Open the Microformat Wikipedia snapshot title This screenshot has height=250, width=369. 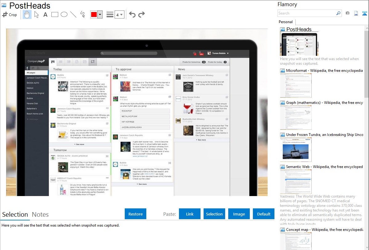[324, 71]
